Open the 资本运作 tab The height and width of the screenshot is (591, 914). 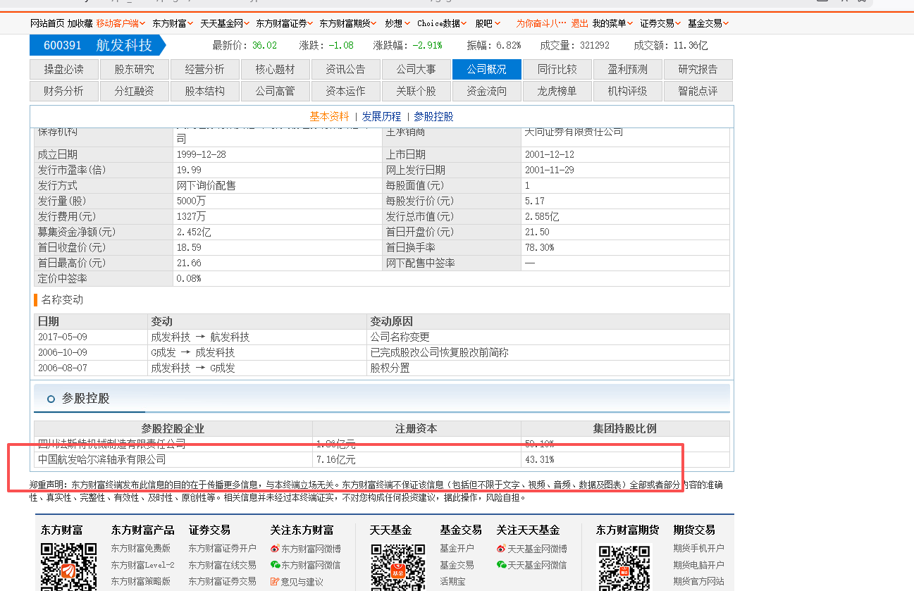point(346,91)
